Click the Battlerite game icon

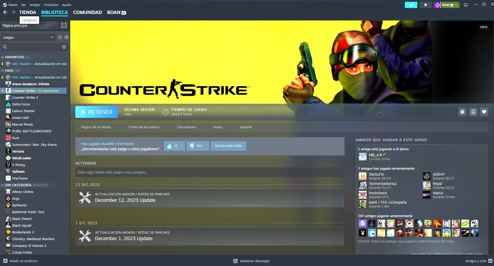[8, 205]
